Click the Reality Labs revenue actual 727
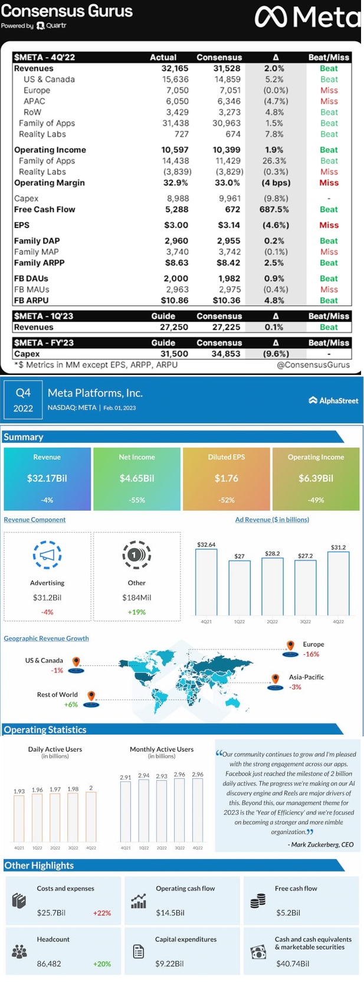Screen dimensions: 364x982 point(182,134)
